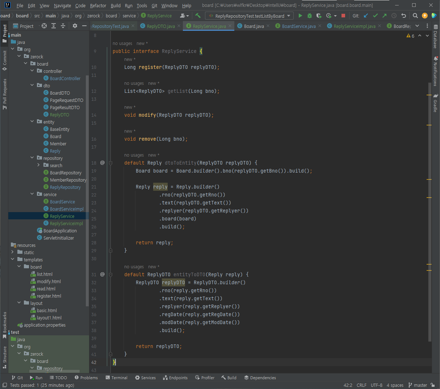Image resolution: width=440 pixels, height=389 pixels.
Task: Open the Endpoints tool window
Action: 175,378
